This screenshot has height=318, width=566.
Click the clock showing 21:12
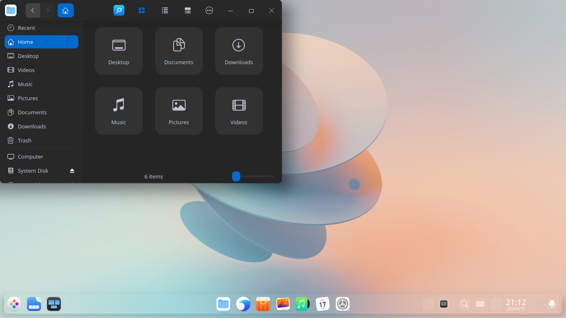516,304
